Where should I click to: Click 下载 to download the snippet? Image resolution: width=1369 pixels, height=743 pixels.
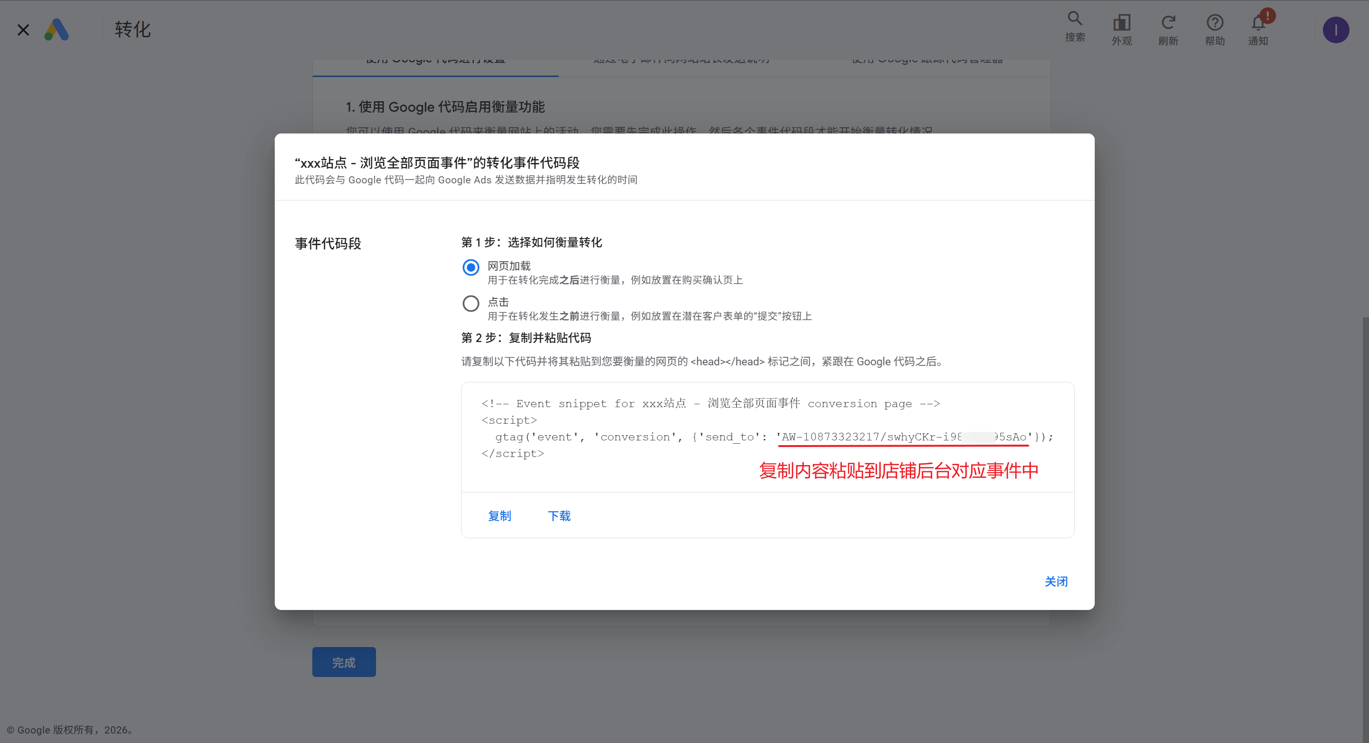559,516
